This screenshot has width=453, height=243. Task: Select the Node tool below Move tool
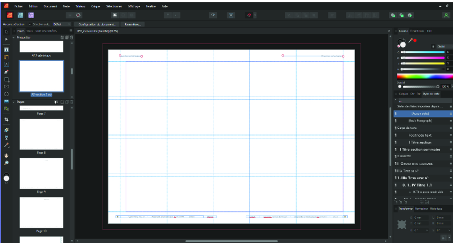[x=6, y=39]
